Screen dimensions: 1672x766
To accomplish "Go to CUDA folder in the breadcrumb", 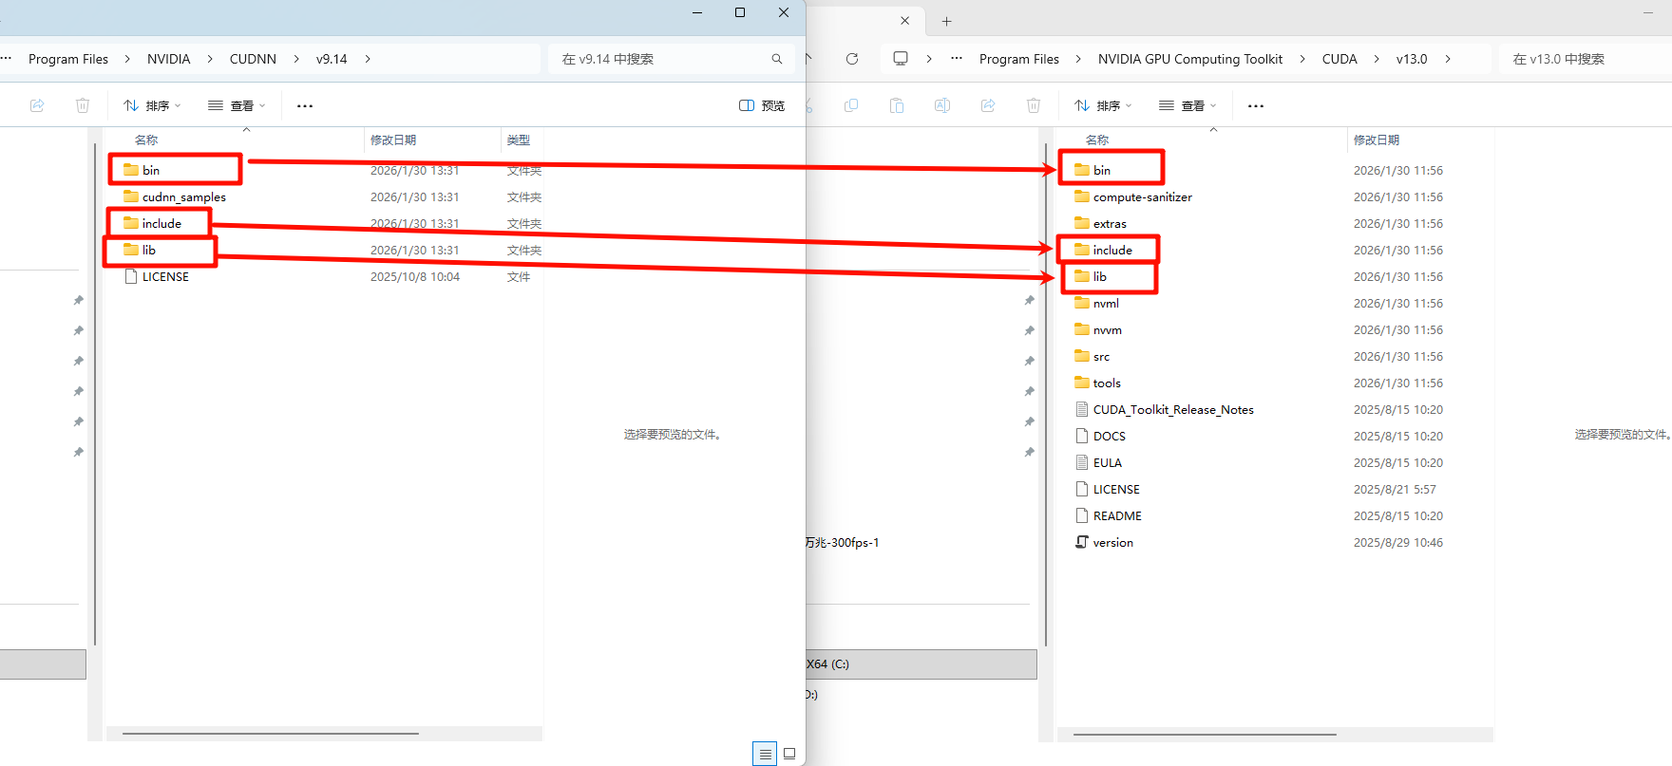I will pyautogui.click(x=1339, y=59).
